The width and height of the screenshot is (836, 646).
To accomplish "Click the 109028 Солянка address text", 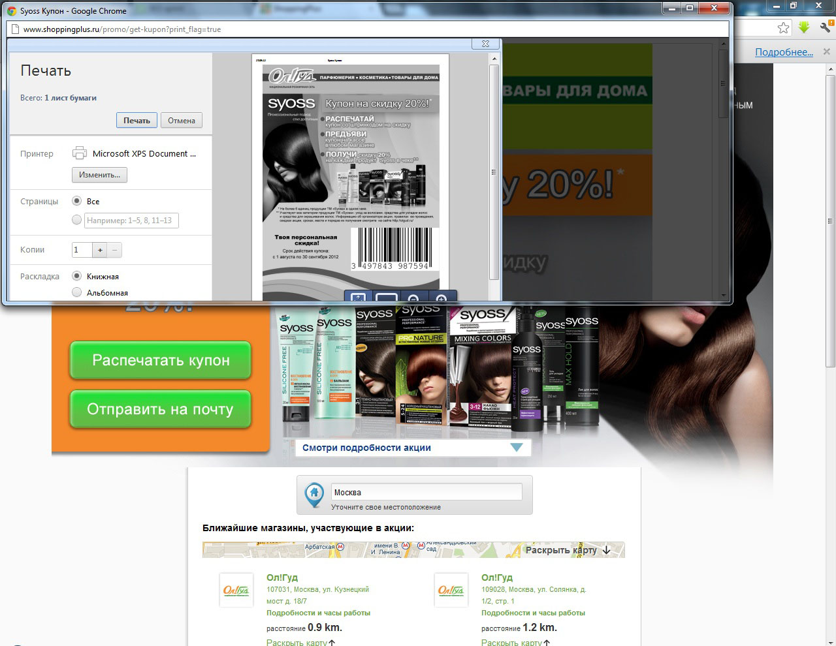I will pos(534,595).
